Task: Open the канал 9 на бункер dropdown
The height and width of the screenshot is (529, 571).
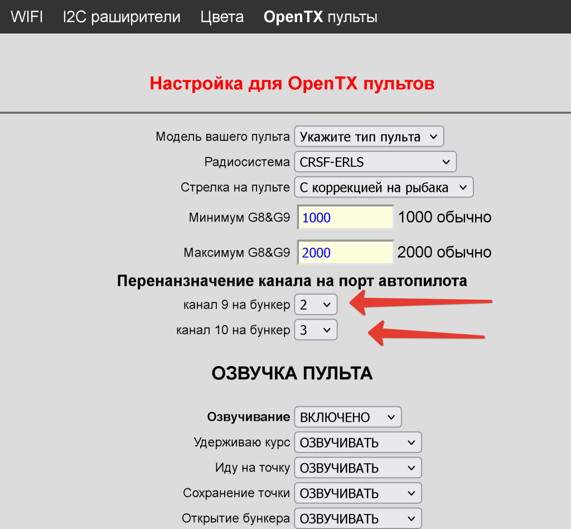Action: [x=316, y=304]
